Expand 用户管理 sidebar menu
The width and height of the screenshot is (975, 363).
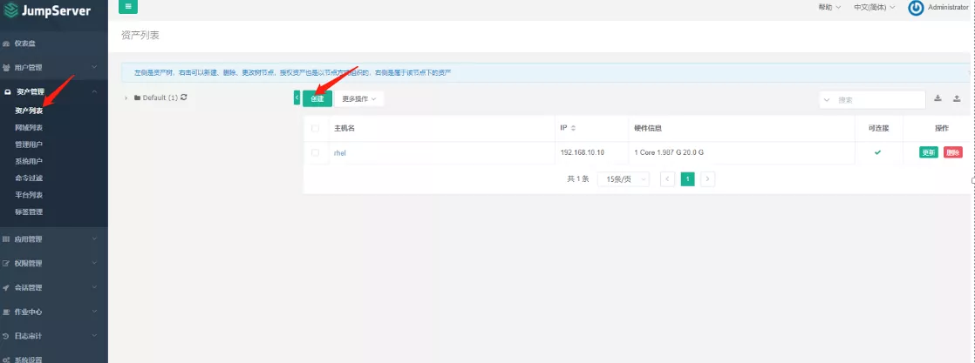[x=53, y=67]
